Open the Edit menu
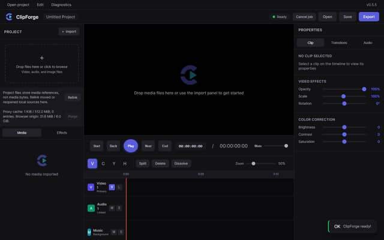The height and width of the screenshot is (240, 384). click(x=40, y=5)
